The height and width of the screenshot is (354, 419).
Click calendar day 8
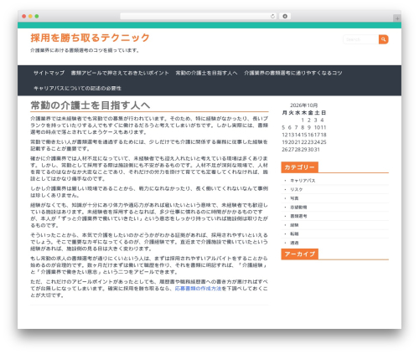pyautogui.click(x=303, y=127)
